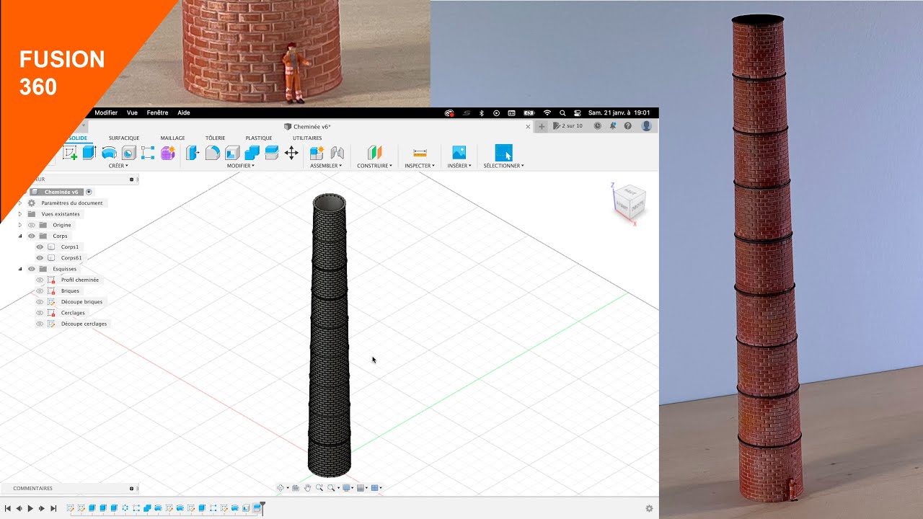Viewport: 923px width, 519px height.
Task: Switch to the TÔLERIE tab
Action: click(x=215, y=138)
